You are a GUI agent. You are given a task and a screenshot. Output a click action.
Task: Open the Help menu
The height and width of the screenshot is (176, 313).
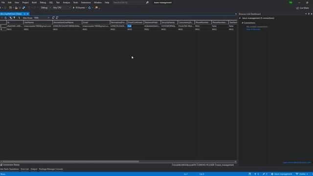click(x=107, y=2)
